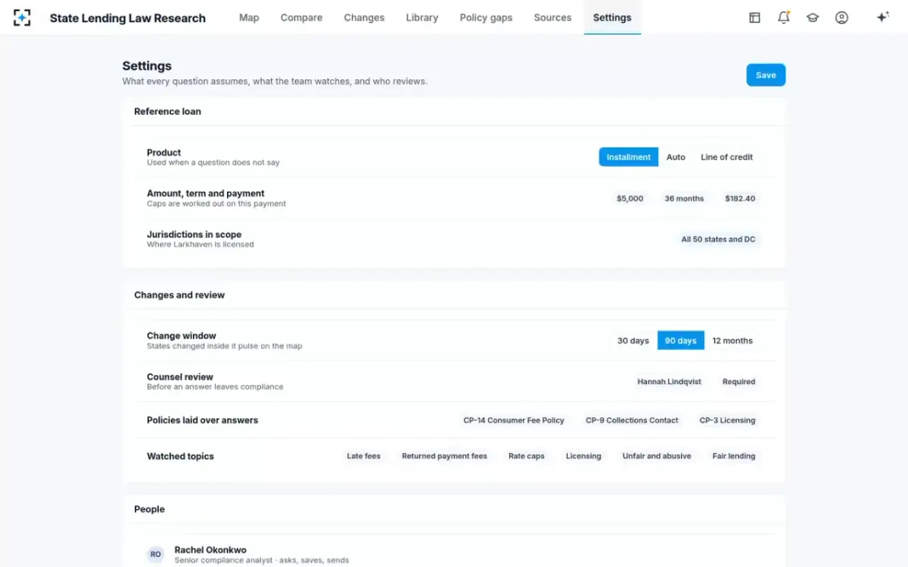
Task: Open the sparkle assistant icon
Action: [x=882, y=17]
